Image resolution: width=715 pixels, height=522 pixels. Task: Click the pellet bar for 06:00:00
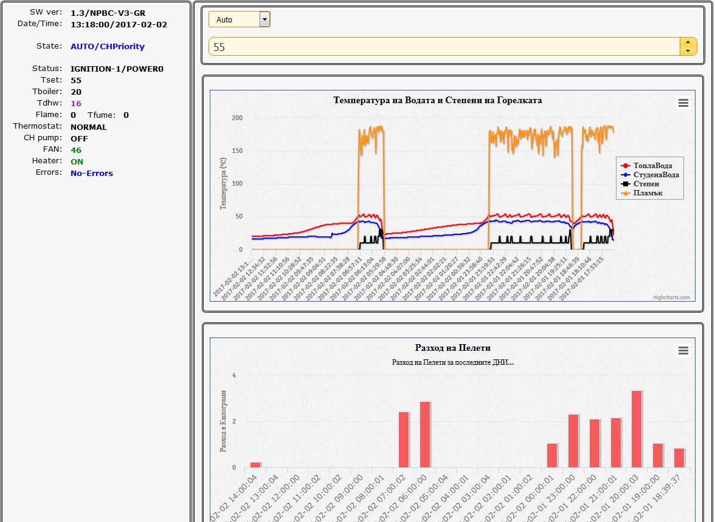click(x=425, y=435)
